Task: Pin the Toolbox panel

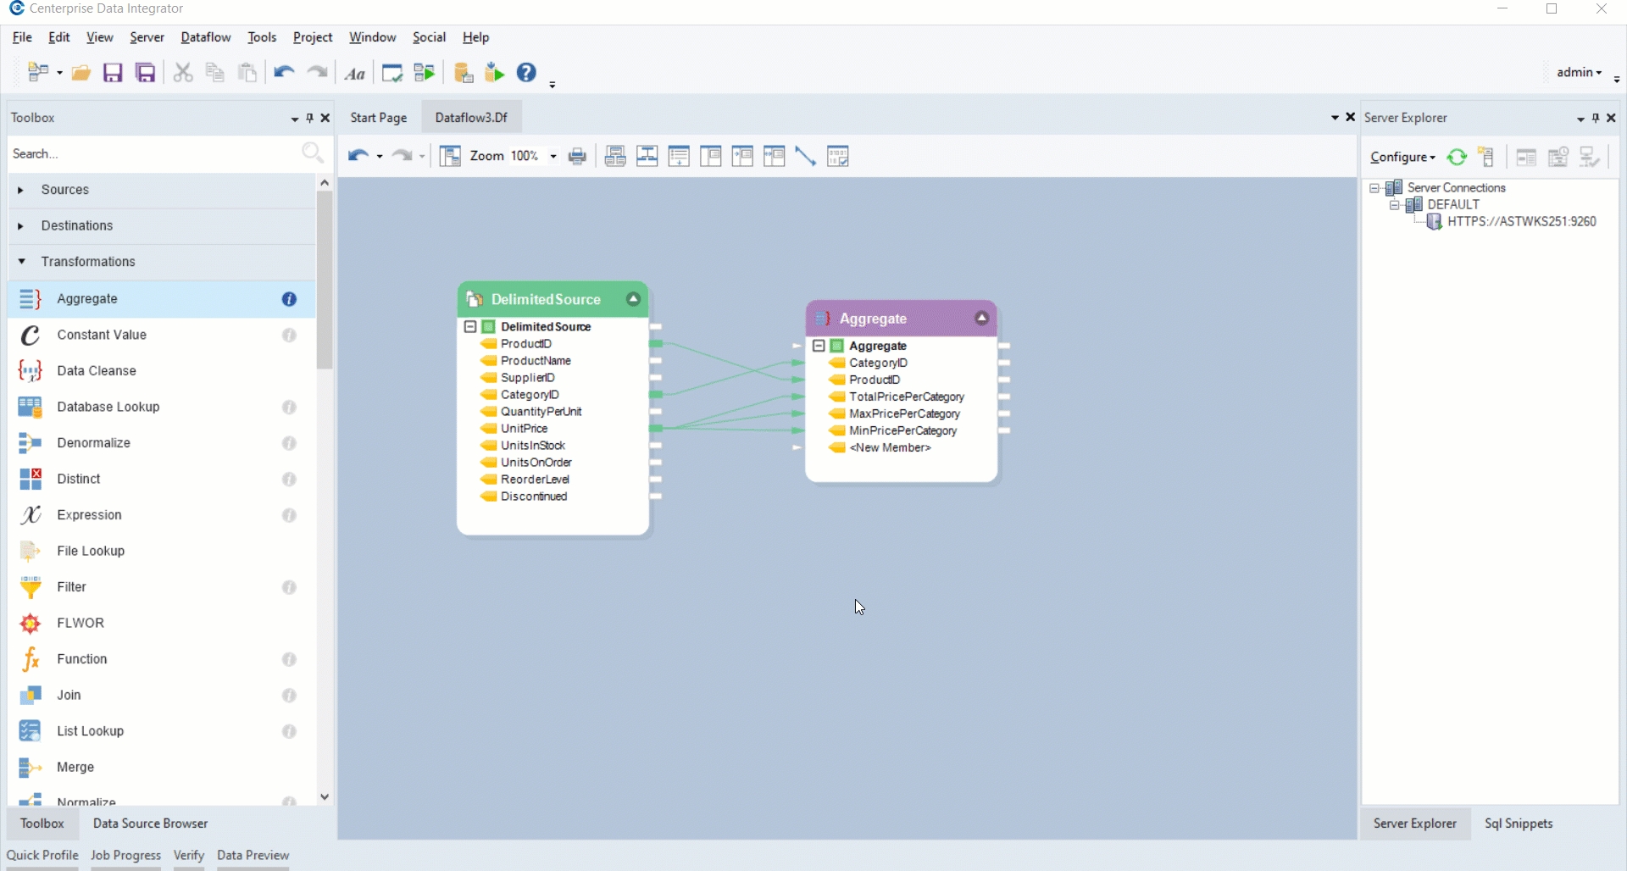Action: pos(310,118)
